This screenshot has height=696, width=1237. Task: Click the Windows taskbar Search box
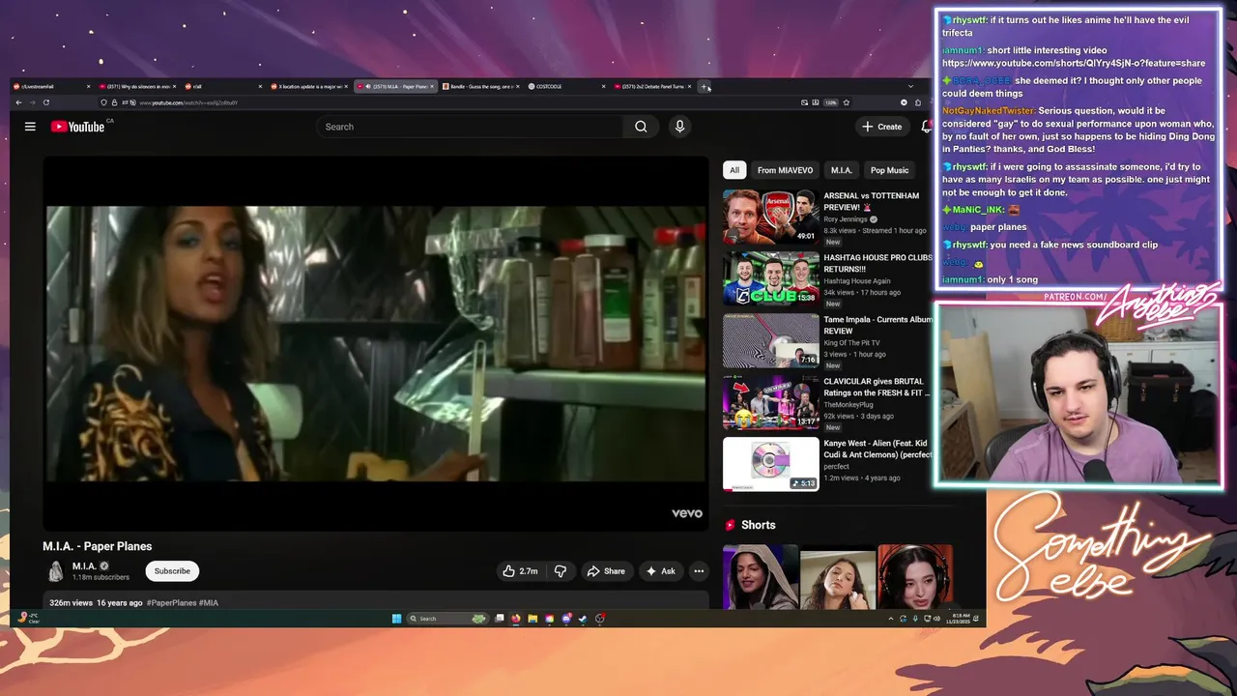point(448,619)
